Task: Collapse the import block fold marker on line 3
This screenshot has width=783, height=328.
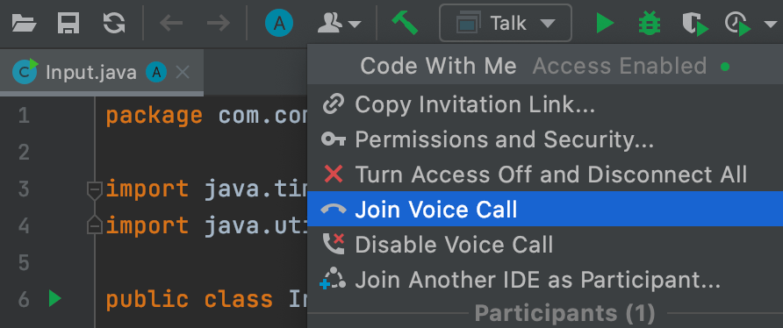Action: click(x=94, y=190)
